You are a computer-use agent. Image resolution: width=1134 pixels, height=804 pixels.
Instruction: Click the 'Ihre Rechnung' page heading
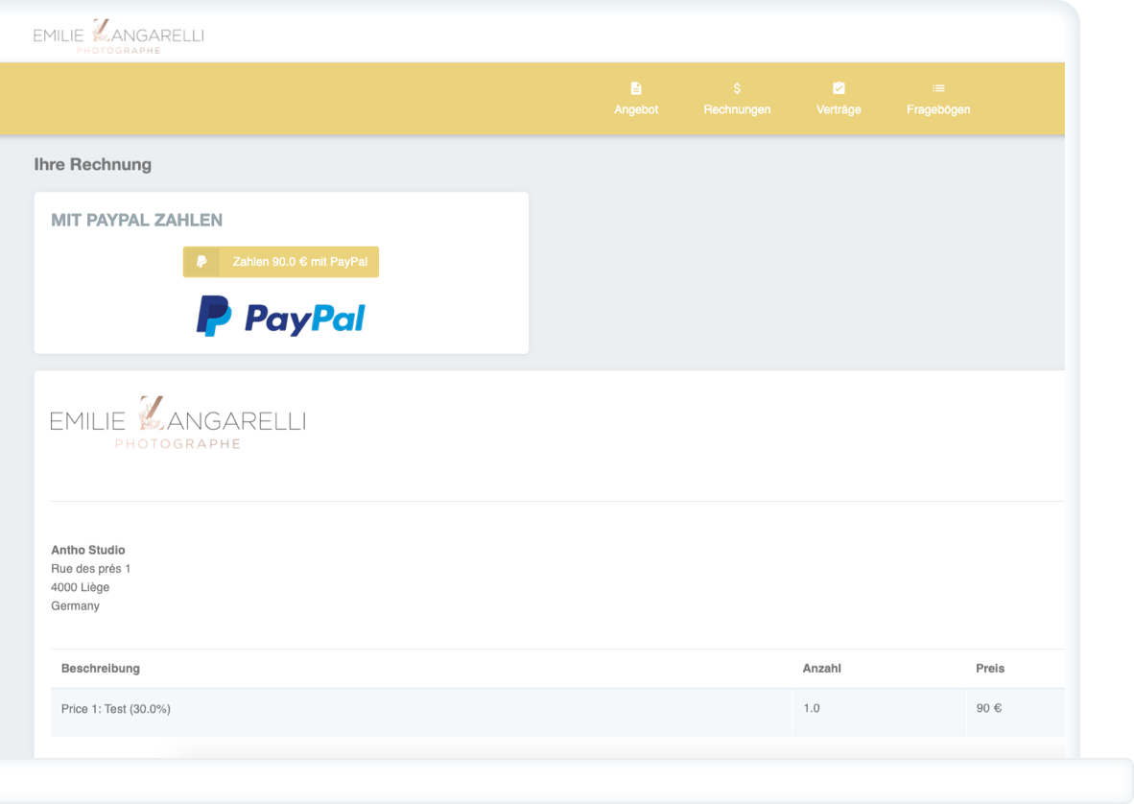(92, 165)
